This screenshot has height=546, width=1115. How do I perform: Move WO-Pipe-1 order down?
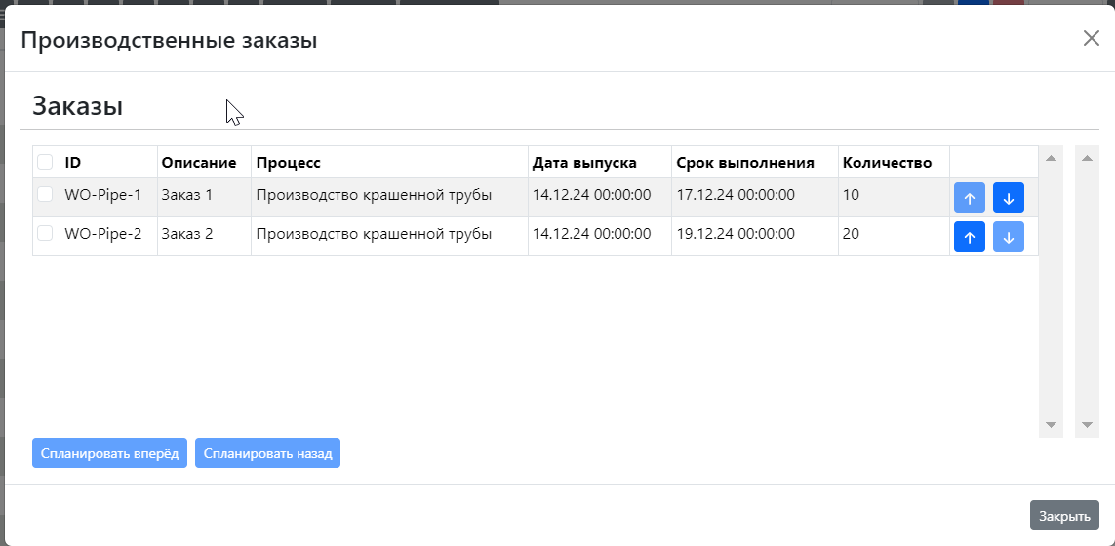coord(1009,198)
